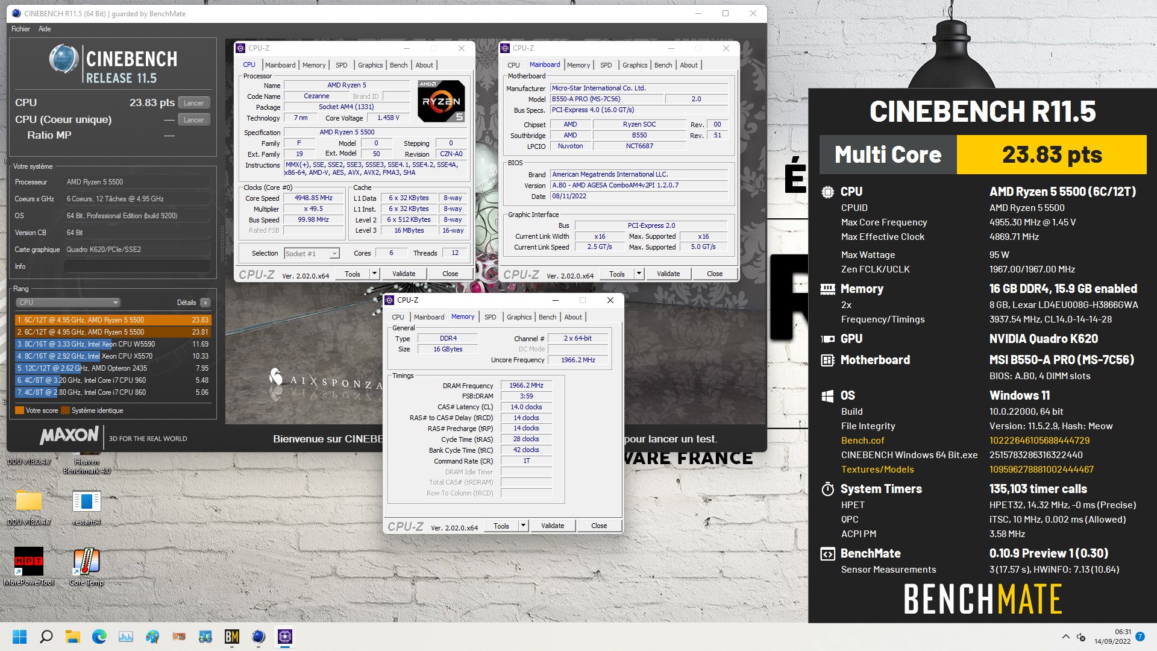Open notification center badge
1157x651 pixels.
pos(1140,637)
